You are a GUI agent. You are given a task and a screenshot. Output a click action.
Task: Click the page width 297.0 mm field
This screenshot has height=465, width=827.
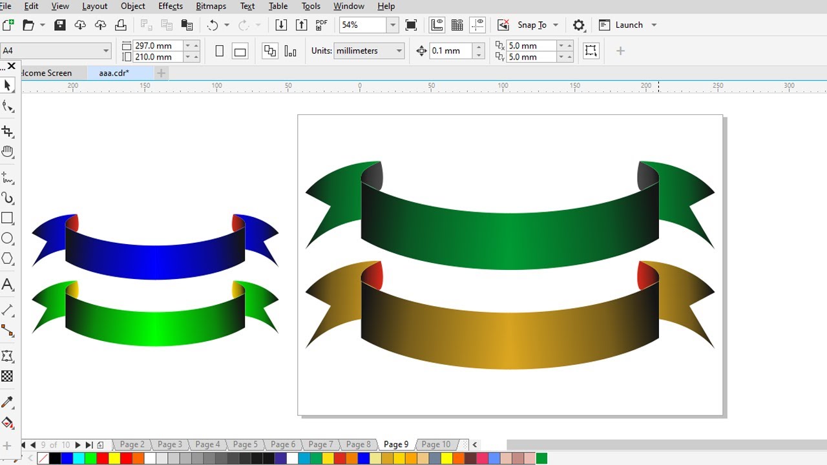click(158, 46)
